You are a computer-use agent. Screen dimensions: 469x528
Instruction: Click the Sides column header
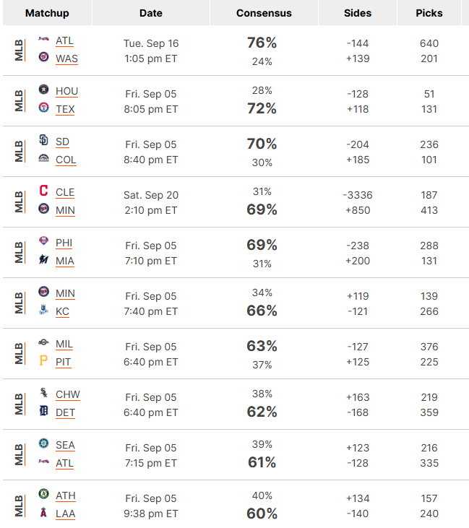(358, 13)
